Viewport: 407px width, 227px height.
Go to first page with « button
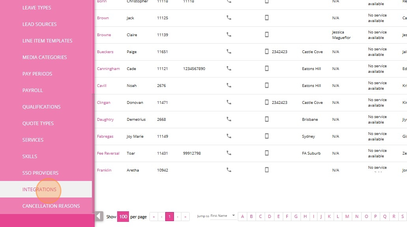154,217
